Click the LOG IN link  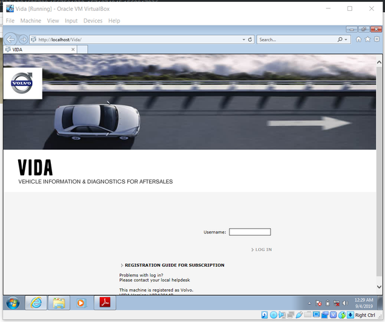tap(262, 249)
